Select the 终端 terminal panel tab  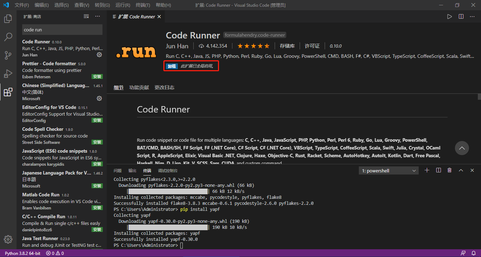pyautogui.click(x=147, y=171)
